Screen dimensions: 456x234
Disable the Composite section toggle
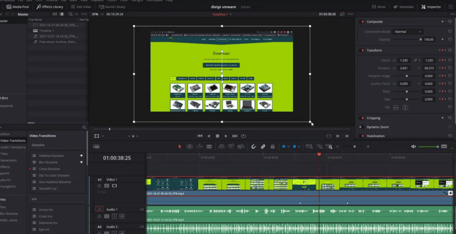coord(362,22)
